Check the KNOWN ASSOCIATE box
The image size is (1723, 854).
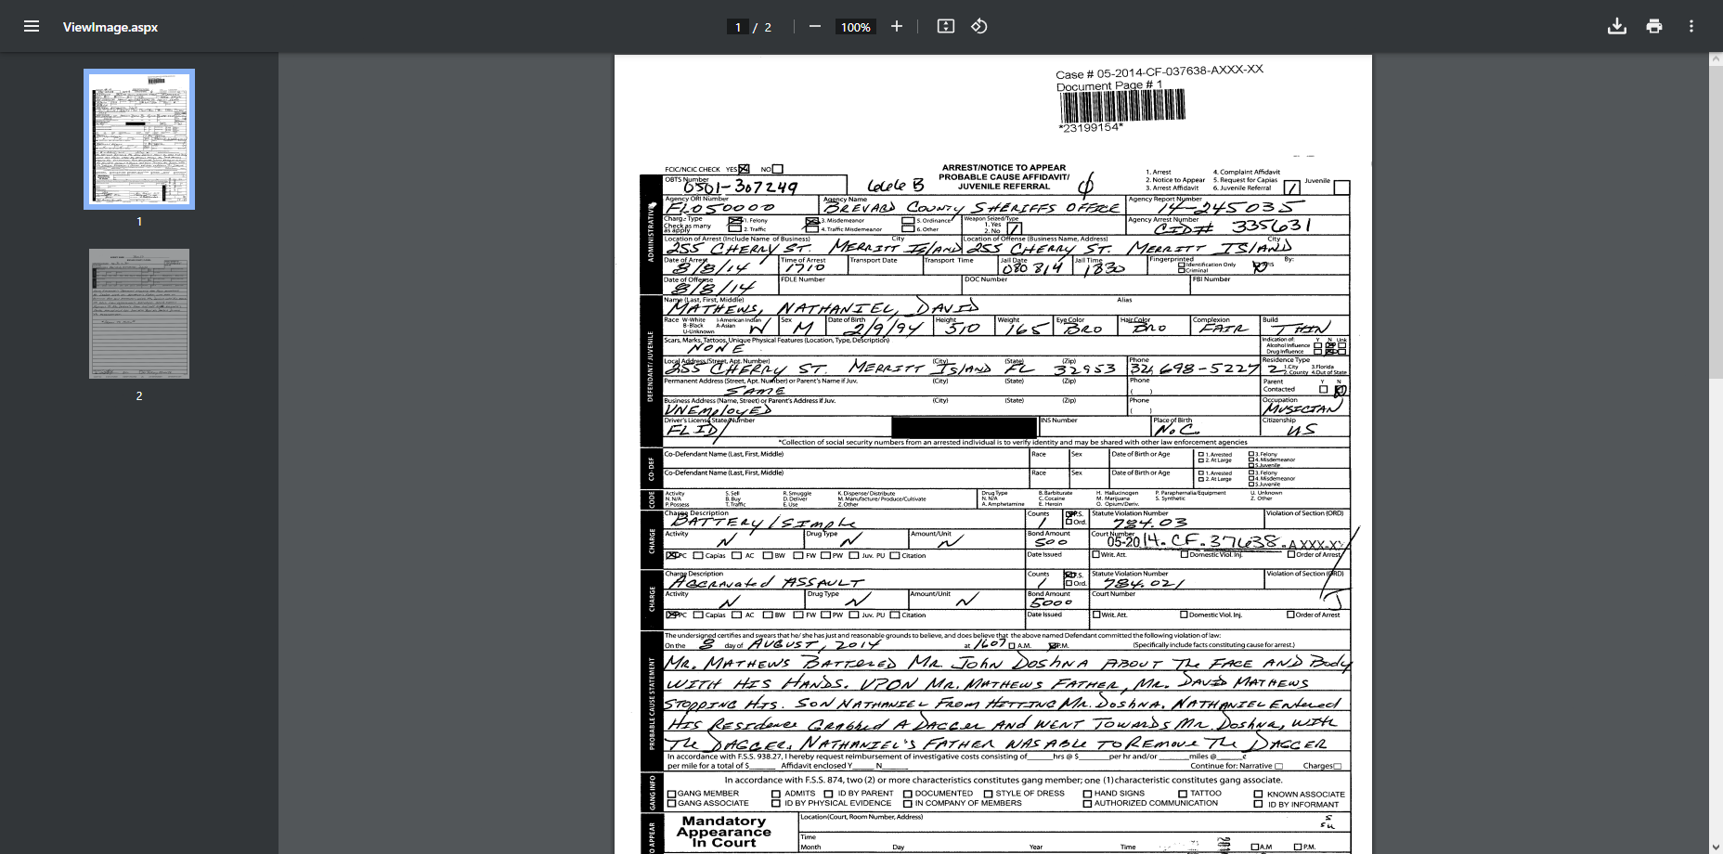click(x=1258, y=794)
